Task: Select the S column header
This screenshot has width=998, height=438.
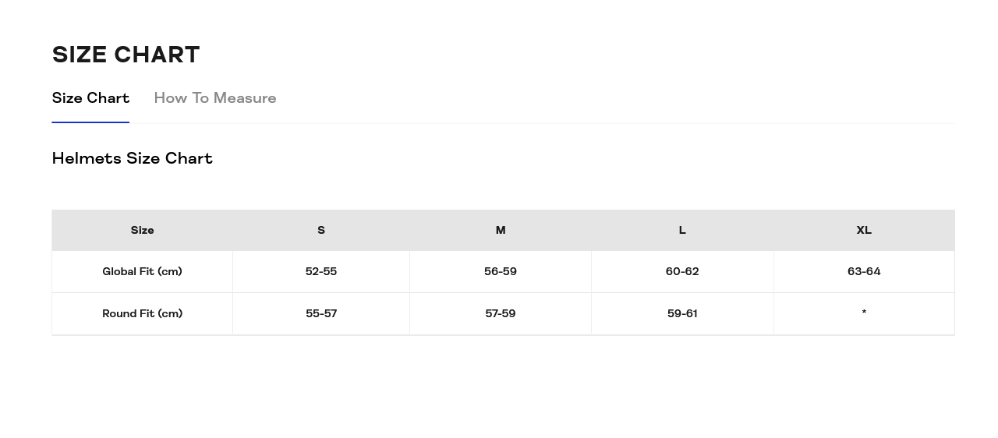Action: tap(321, 230)
